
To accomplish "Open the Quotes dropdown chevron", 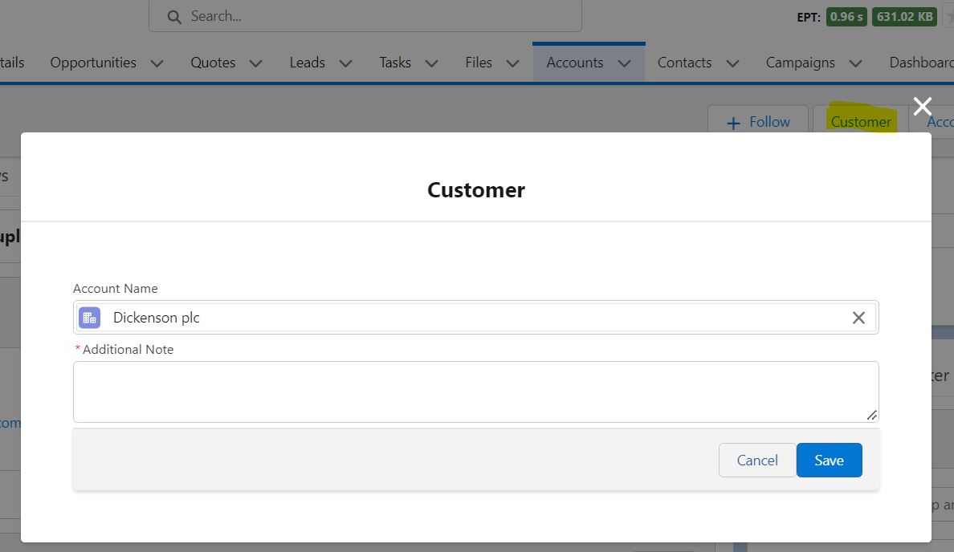I will (x=255, y=62).
